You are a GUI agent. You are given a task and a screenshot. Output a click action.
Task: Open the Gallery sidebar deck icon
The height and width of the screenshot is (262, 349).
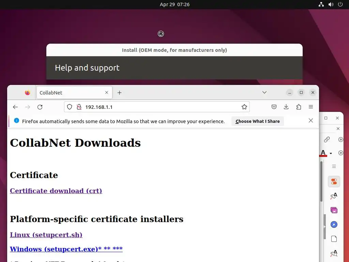(334, 210)
